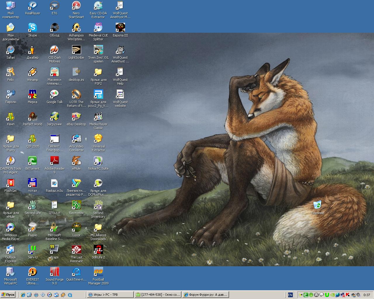
Task: Launch Winamp from the desktop
Action: coord(32,72)
